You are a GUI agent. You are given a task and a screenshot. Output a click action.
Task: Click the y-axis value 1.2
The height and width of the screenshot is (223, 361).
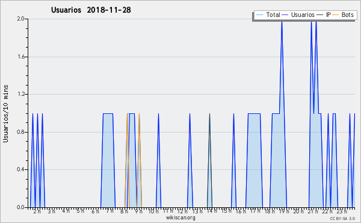[21, 94]
